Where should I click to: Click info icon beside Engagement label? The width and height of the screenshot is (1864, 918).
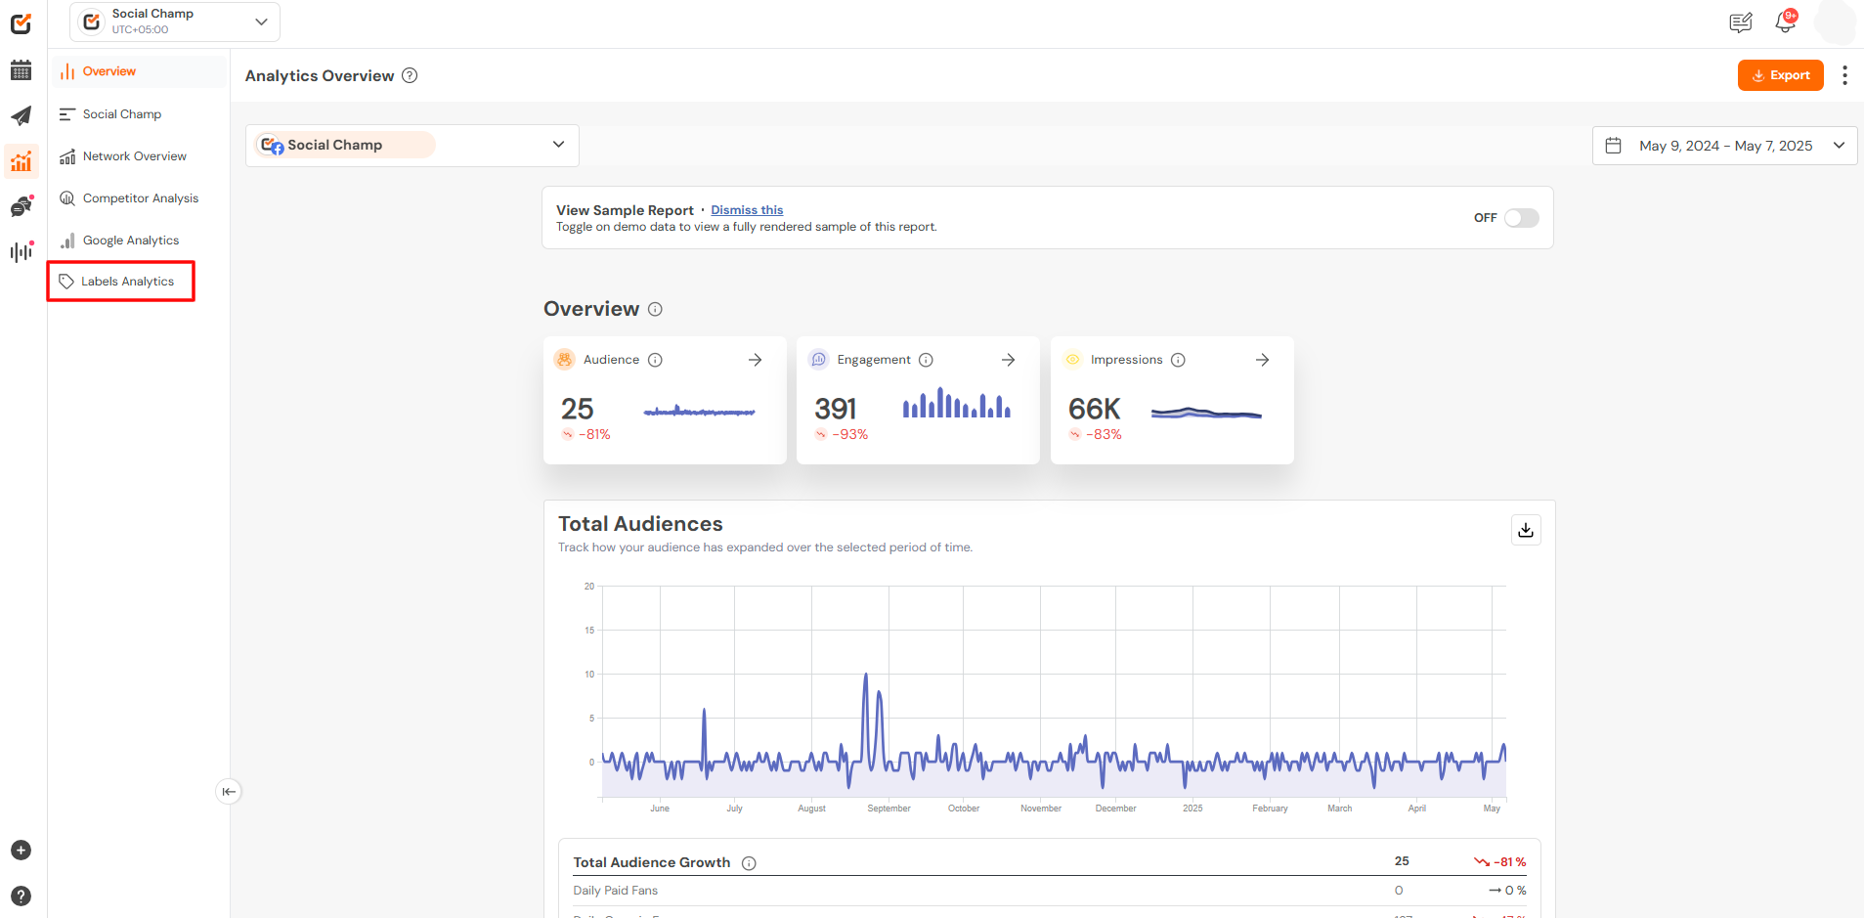(926, 360)
